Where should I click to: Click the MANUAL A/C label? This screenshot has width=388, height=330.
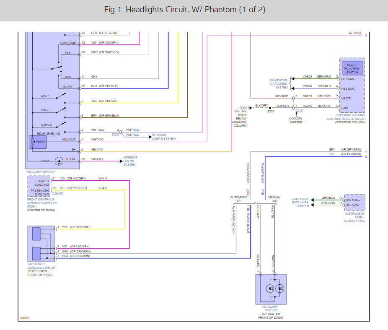[274, 199]
